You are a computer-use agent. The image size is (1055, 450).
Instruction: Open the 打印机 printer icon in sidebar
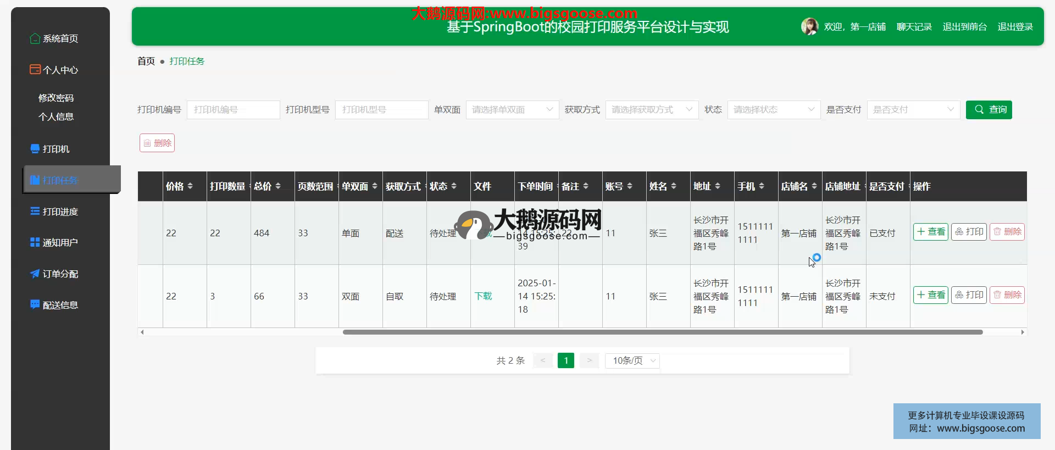click(35, 149)
